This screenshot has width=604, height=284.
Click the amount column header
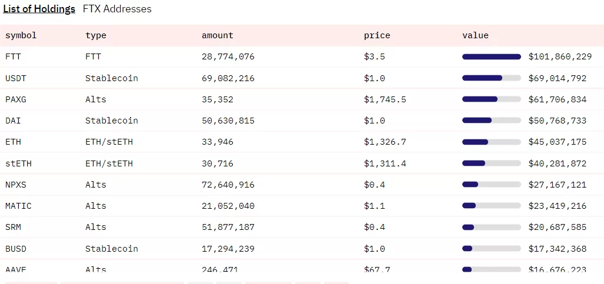(217, 35)
